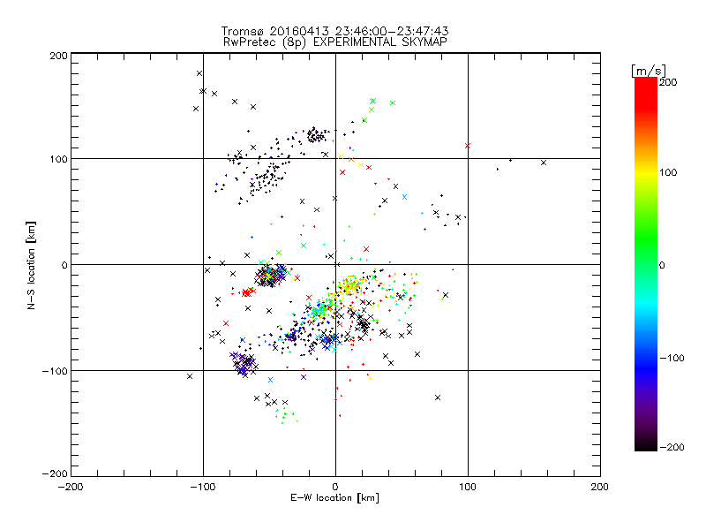
Task: Click the colorbar '200' label at the top
Action: coord(668,82)
